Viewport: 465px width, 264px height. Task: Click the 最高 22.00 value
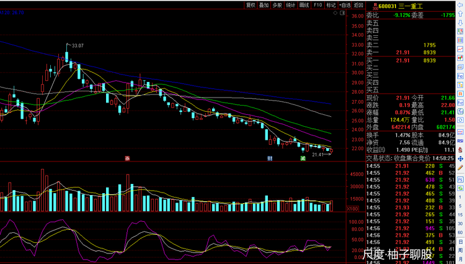coord(448,105)
